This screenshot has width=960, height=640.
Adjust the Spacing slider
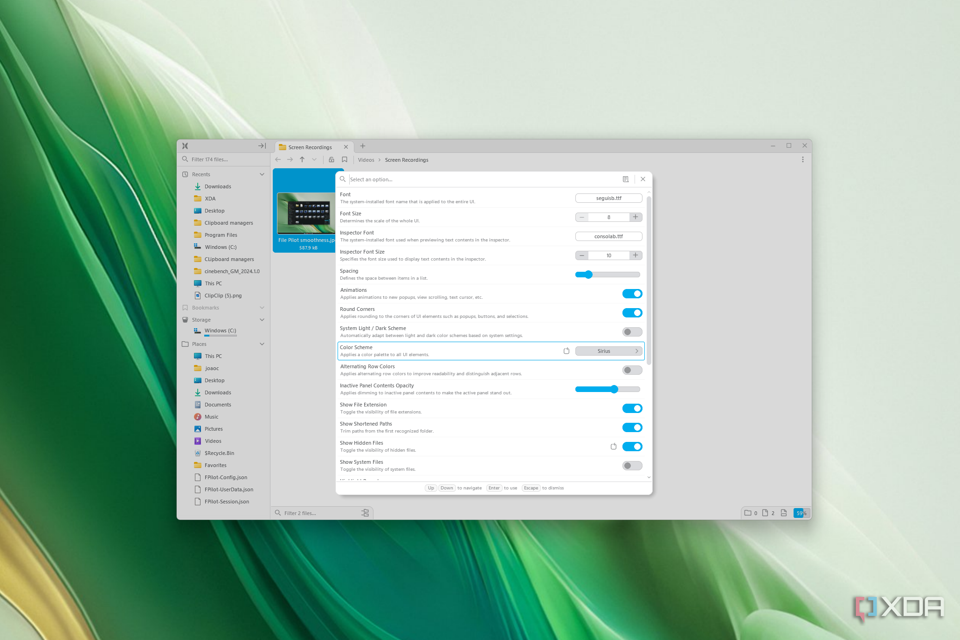pyautogui.click(x=608, y=275)
